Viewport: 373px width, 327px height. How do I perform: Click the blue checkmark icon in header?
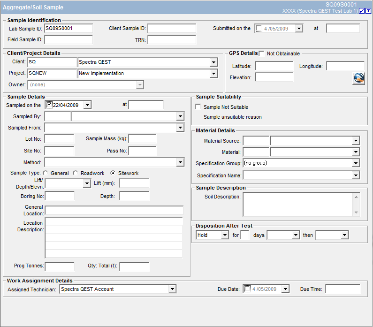(x=362, y=11)
